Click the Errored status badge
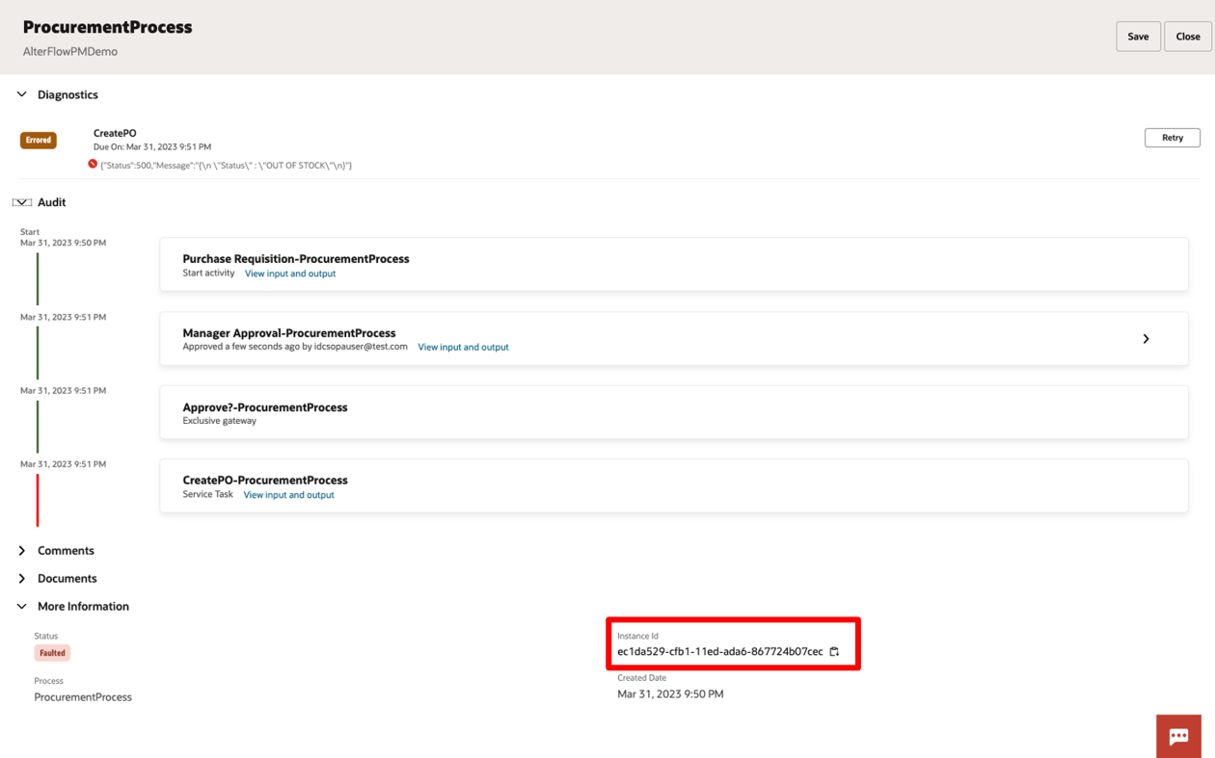This screenshot has height=758, width=1215. coord(38,140)
